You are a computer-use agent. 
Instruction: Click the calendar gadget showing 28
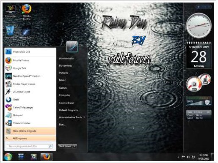199,55
